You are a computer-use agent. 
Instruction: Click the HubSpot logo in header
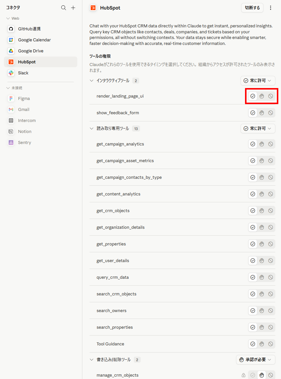tap(93, 8)
